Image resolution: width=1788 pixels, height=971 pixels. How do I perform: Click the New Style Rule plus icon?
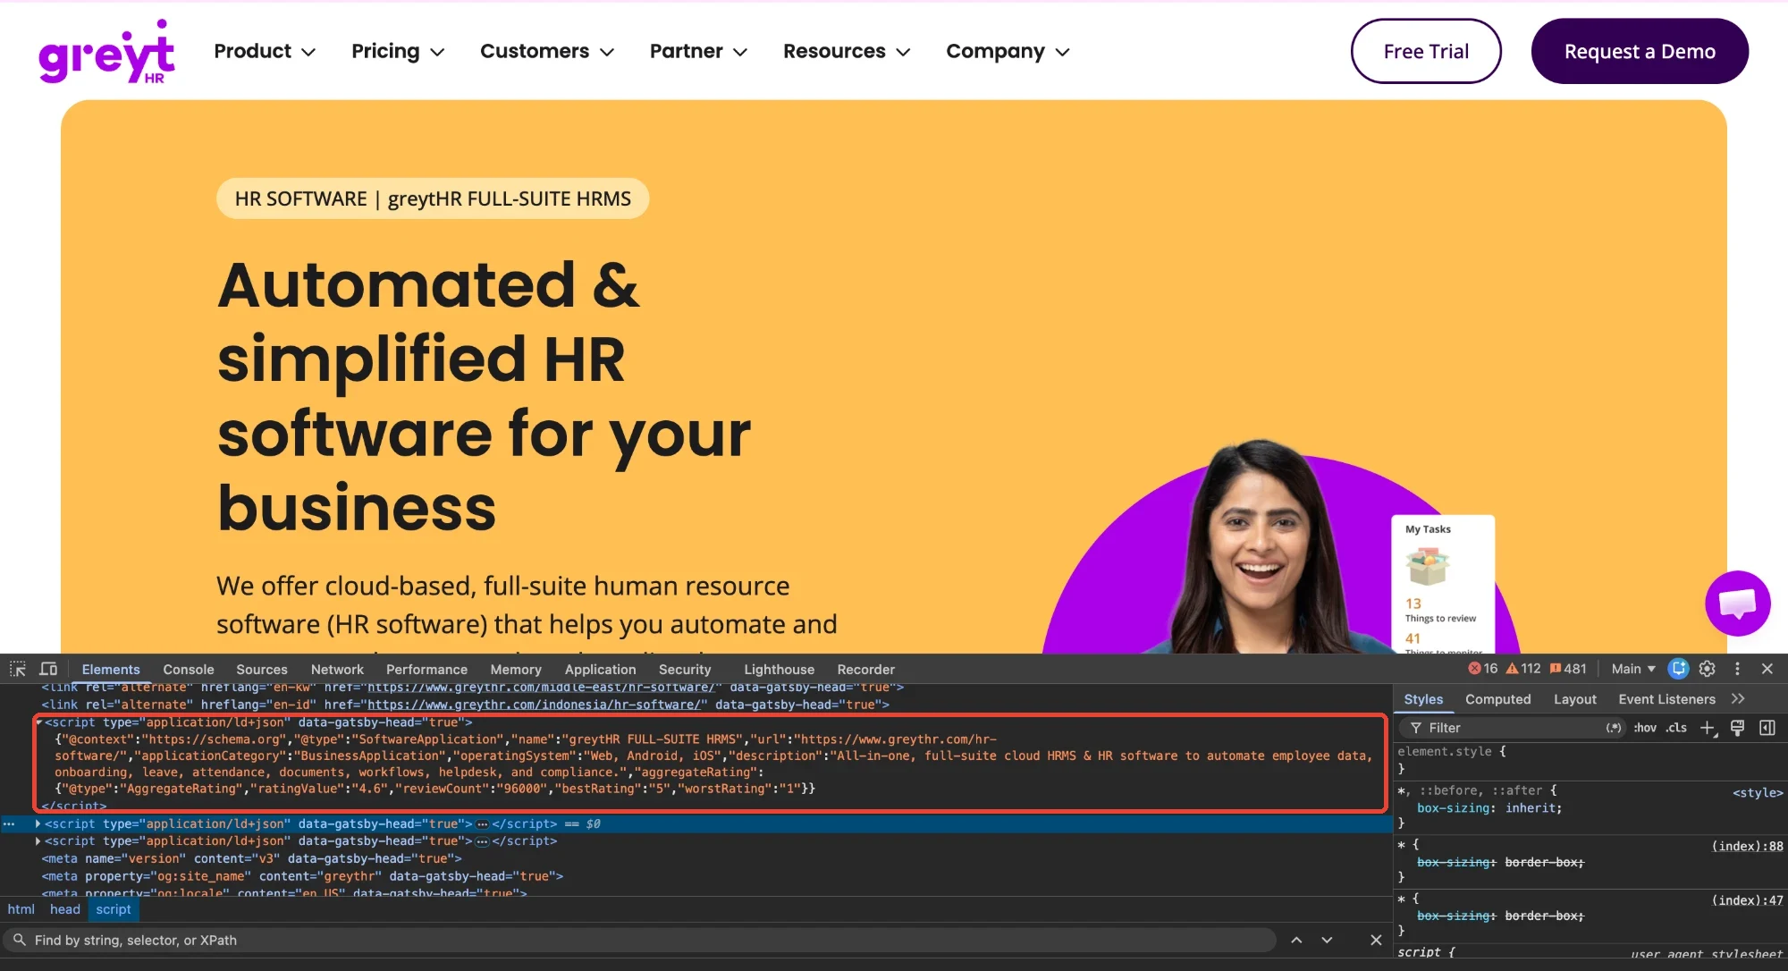(1708, 728)
